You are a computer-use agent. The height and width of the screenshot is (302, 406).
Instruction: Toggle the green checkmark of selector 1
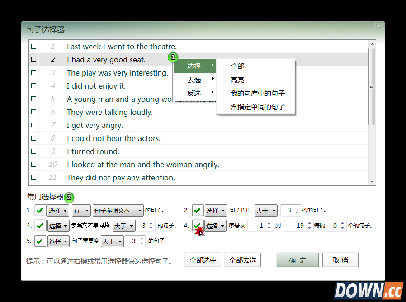pyautogui.click(x=40, y=210)
